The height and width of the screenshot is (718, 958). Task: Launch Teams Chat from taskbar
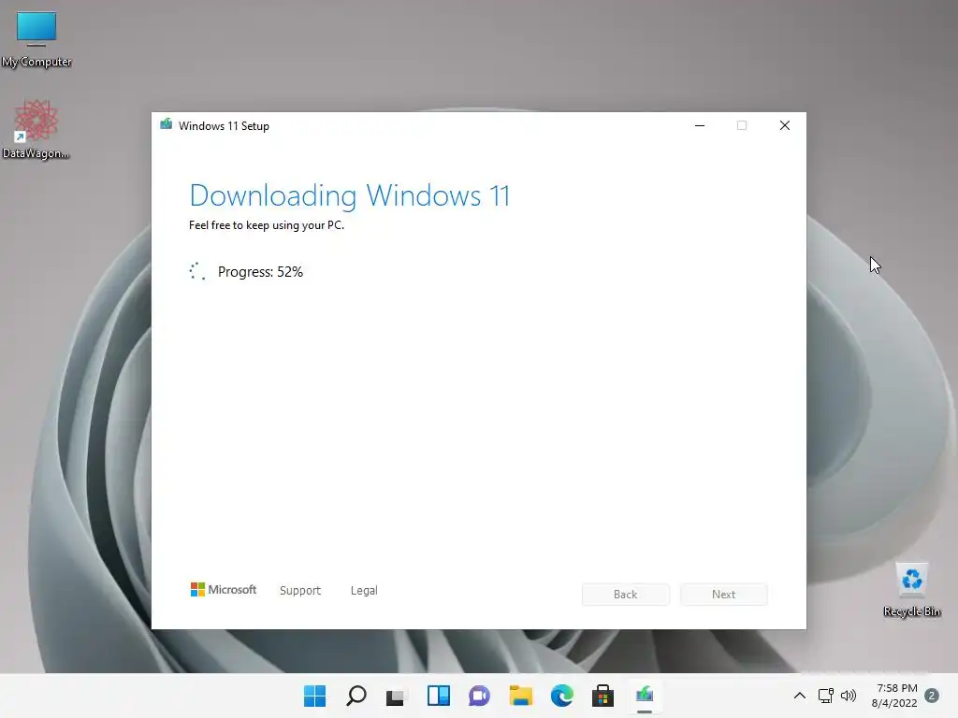coord(479,696)
